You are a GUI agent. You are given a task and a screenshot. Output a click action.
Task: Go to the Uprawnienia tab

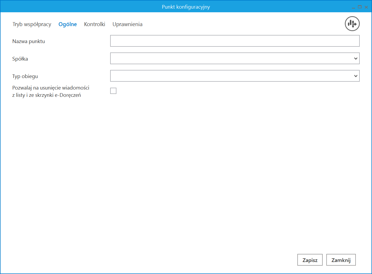[x=127, y=24]
